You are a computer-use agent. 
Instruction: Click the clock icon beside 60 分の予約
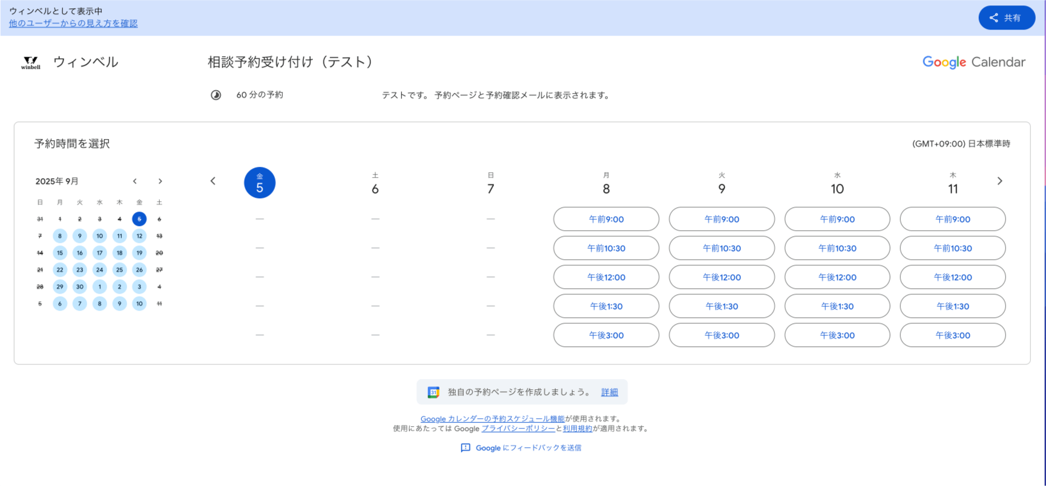[x=215, y=95]
